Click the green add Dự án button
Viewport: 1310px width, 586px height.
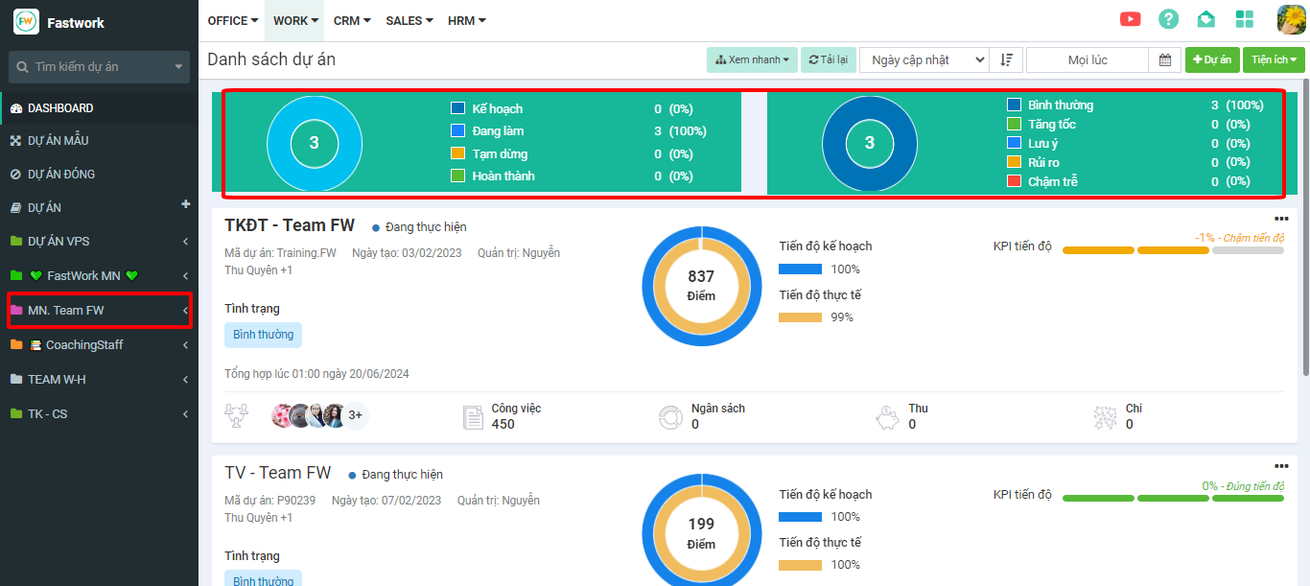coord(1212,59)
